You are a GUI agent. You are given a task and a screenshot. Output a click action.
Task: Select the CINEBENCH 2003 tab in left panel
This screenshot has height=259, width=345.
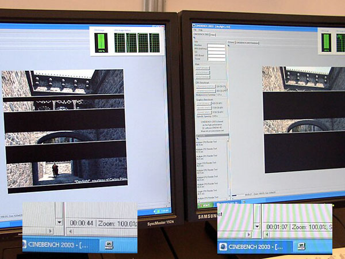[201, 35]
